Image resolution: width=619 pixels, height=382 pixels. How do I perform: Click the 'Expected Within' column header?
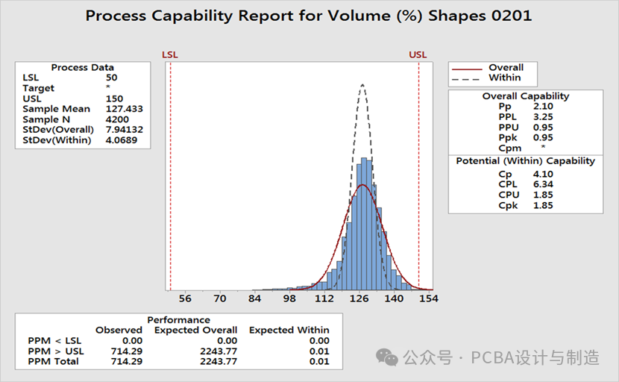tap(289, 331)
